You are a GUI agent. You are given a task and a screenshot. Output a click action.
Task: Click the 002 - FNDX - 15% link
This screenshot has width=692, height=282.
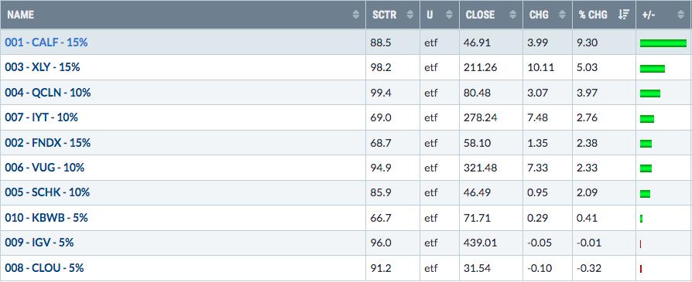pyautogui.click(x=48, y=143)
